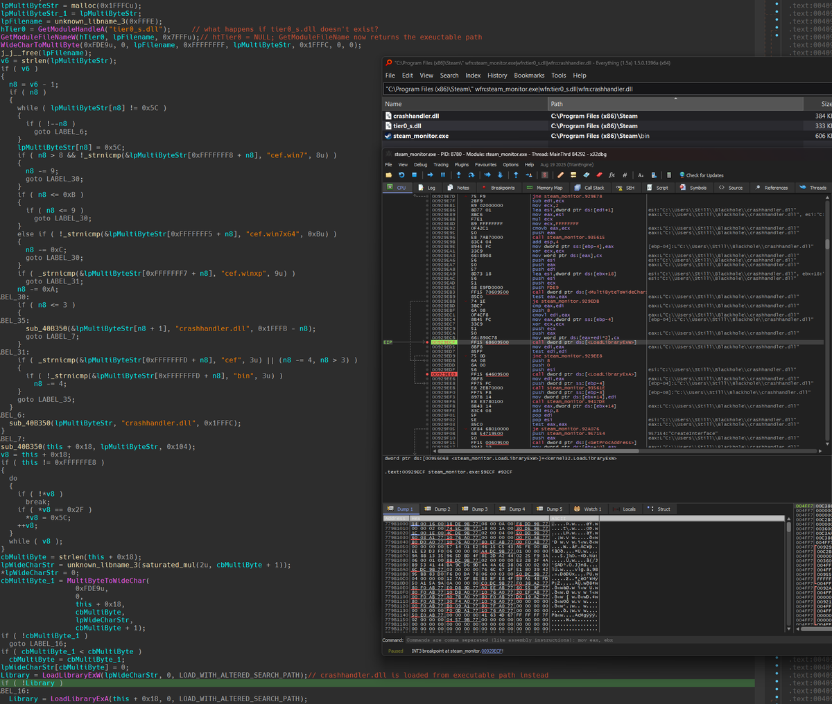Click the Step over icon

pyautogui.click(x=471, y=175)
